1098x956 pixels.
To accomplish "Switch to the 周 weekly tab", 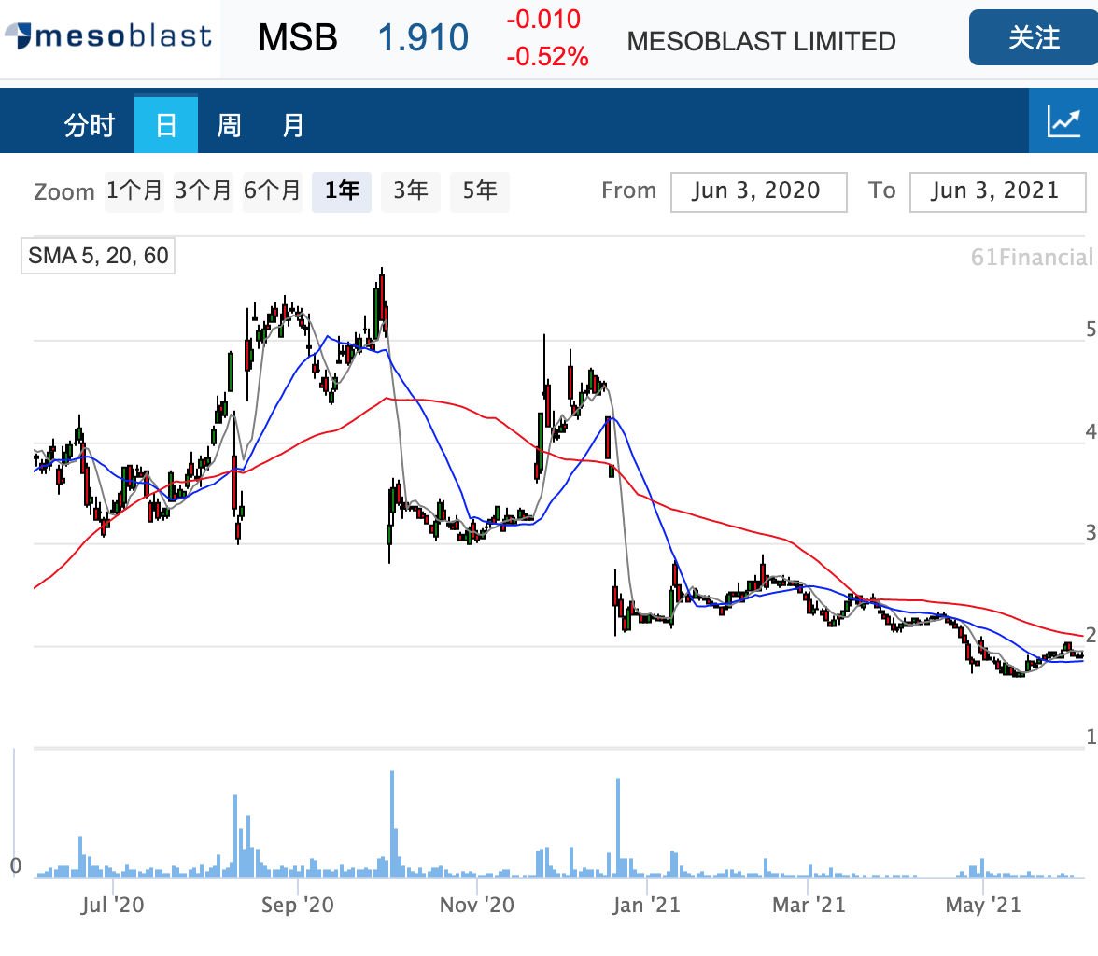I will tap(229, 125).
